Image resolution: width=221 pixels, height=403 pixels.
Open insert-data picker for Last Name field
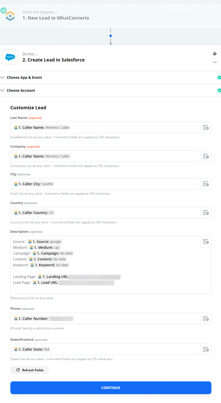click(206, 128)
